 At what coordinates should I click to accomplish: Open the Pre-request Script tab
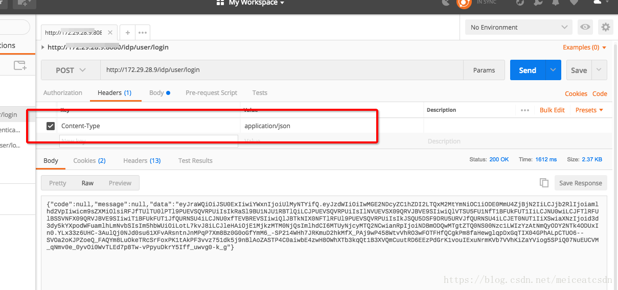point(211,92)
